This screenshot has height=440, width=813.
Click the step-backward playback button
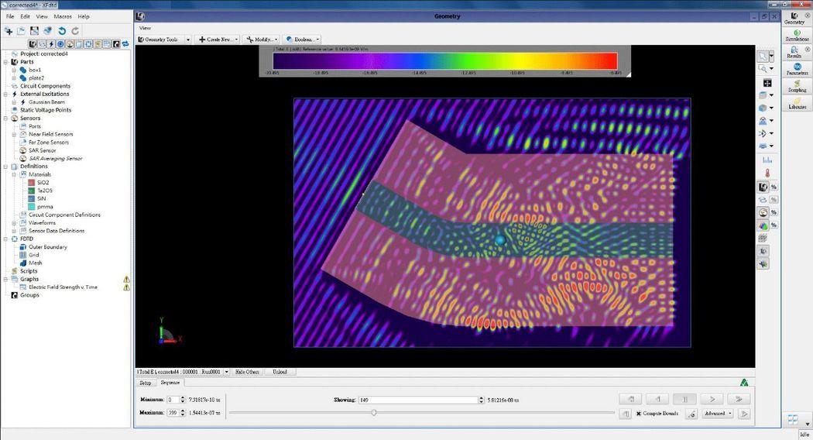pos(657,399)
